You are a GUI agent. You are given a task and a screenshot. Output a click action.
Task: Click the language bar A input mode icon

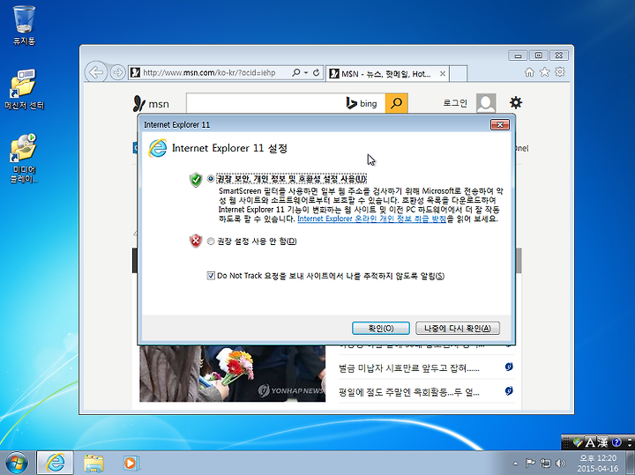(590, 442)
